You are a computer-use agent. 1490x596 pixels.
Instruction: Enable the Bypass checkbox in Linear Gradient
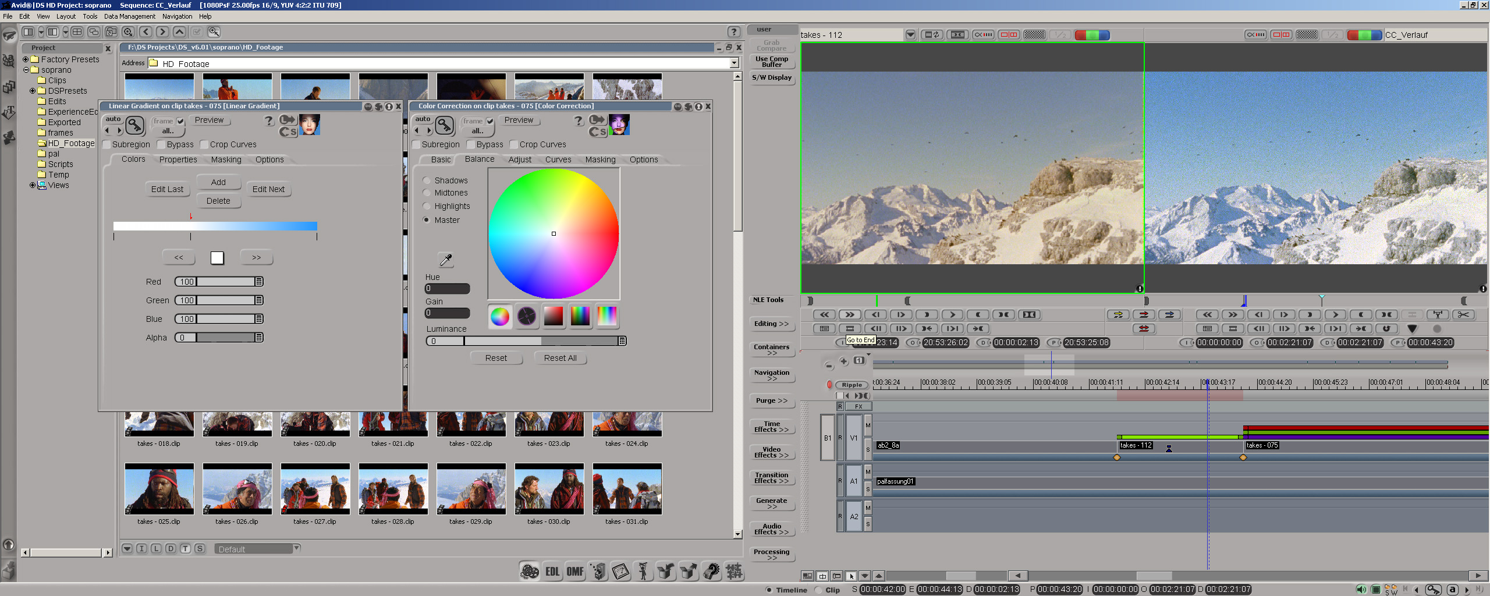tap(161, 144)
